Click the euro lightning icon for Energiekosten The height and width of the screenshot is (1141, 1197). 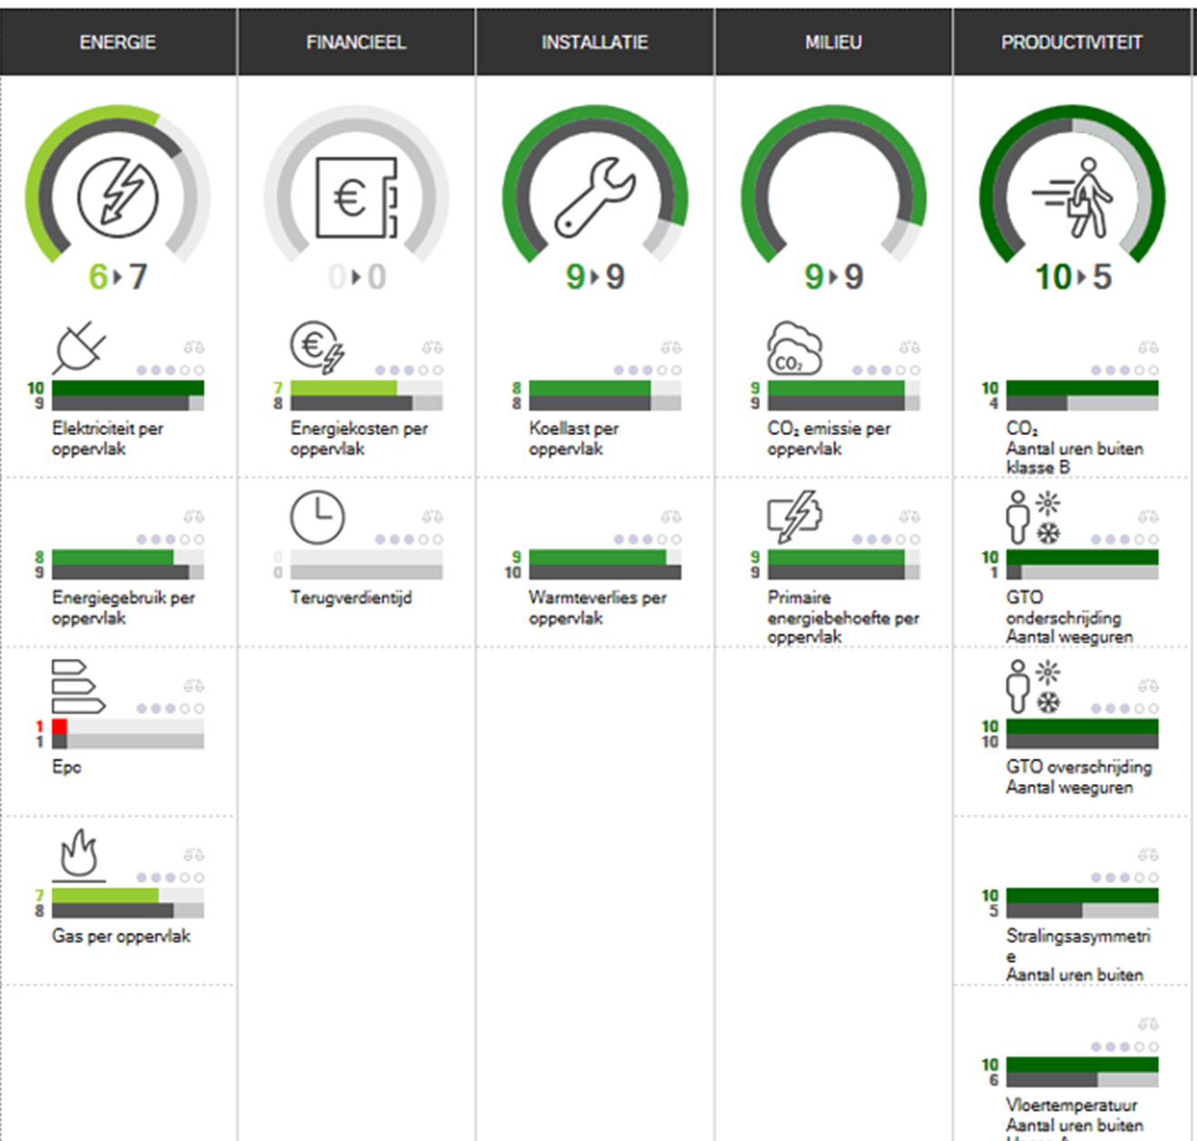click(316, 347)
